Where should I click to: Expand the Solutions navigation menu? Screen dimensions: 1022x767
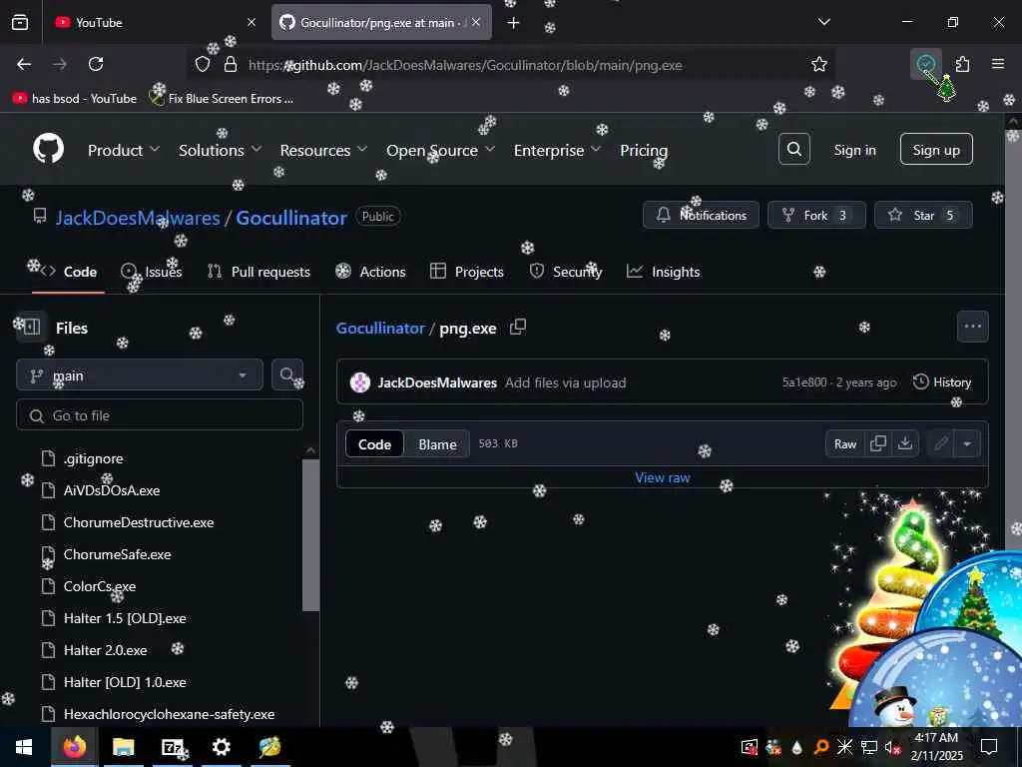click(x=220, y=150)
